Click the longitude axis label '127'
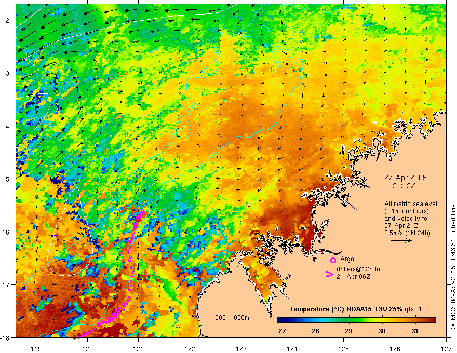This screenshot has height=353, width=457. [x=446, y=349]
